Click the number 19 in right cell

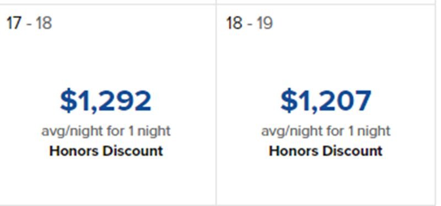[265, 23]
